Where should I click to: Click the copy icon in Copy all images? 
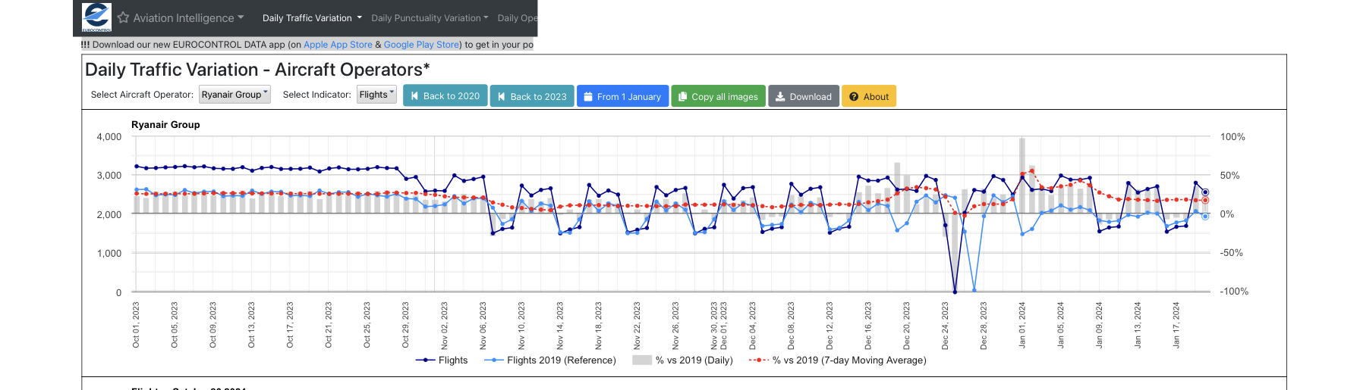[x=682, y=97]
